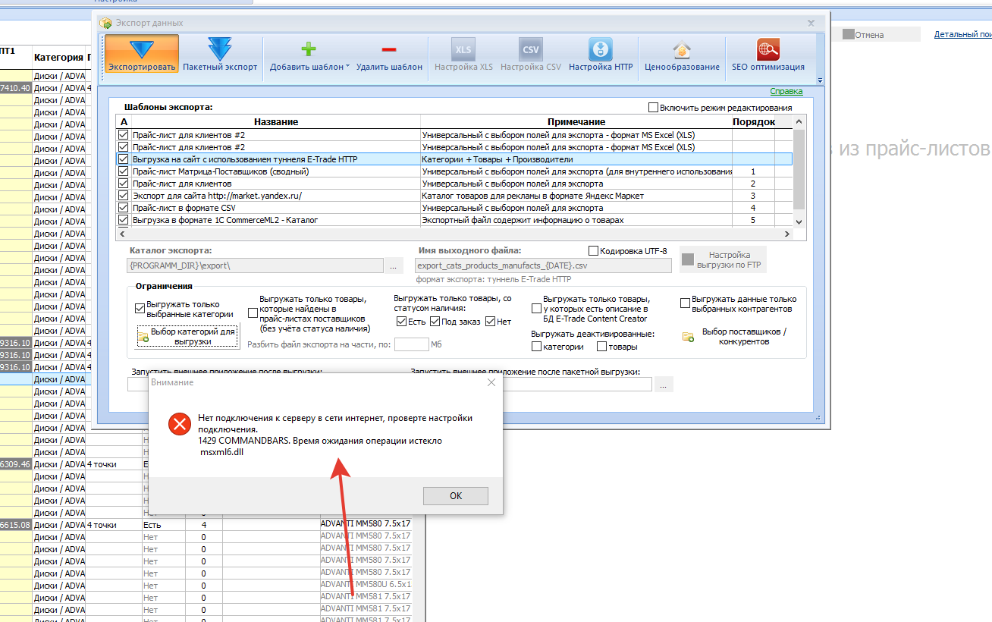Click the red minus Удалить шаблон icon
The image size is (992, 622).
[389, 49]
